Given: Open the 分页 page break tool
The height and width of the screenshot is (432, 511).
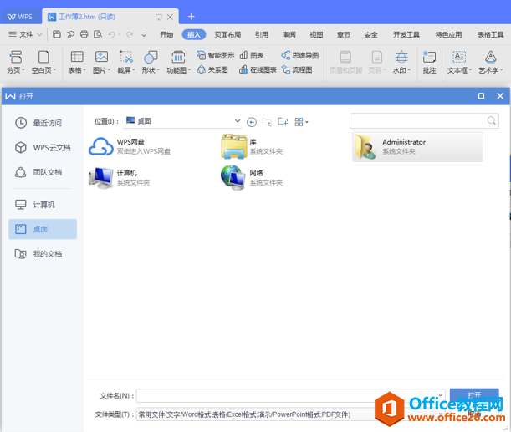Looking at the screenshot, I should [15, 62].
